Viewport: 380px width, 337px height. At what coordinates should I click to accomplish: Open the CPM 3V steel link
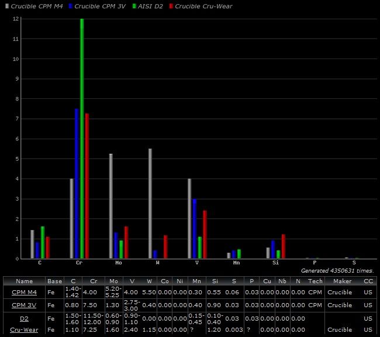[24, 305]
